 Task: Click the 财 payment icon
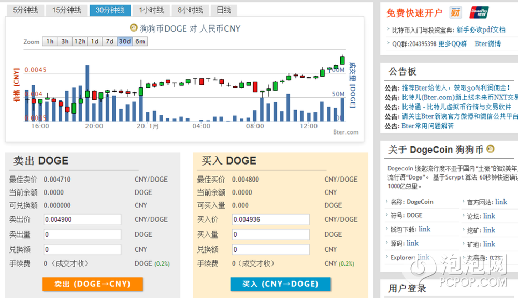[455, 12]
